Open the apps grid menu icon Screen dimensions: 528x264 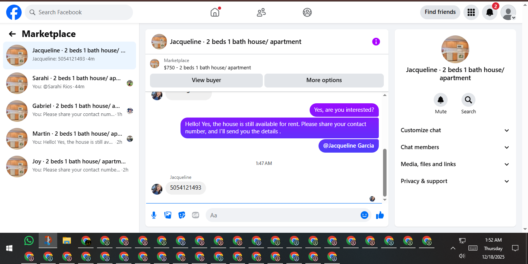[x=471, y=12]
